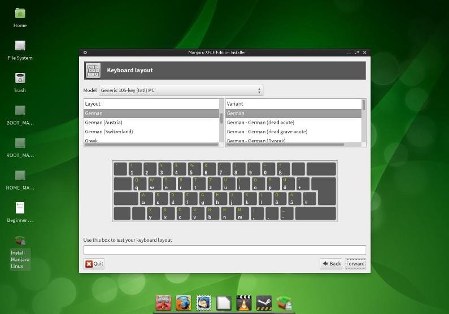Open the File System desktop icon
This screenshot has width=449, height=314.
(x=20, y=46)
